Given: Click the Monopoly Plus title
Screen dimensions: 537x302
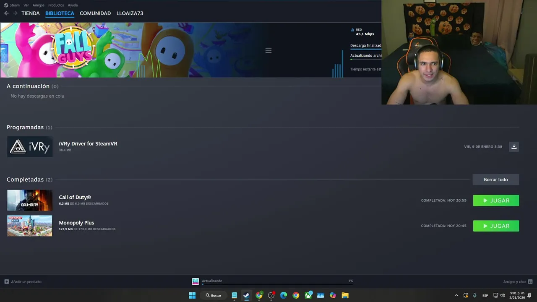Looking at the screenshot, I should (x=76, y=223).
